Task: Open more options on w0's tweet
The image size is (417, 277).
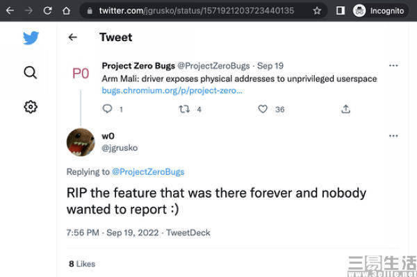Action: tap(393, 136)
